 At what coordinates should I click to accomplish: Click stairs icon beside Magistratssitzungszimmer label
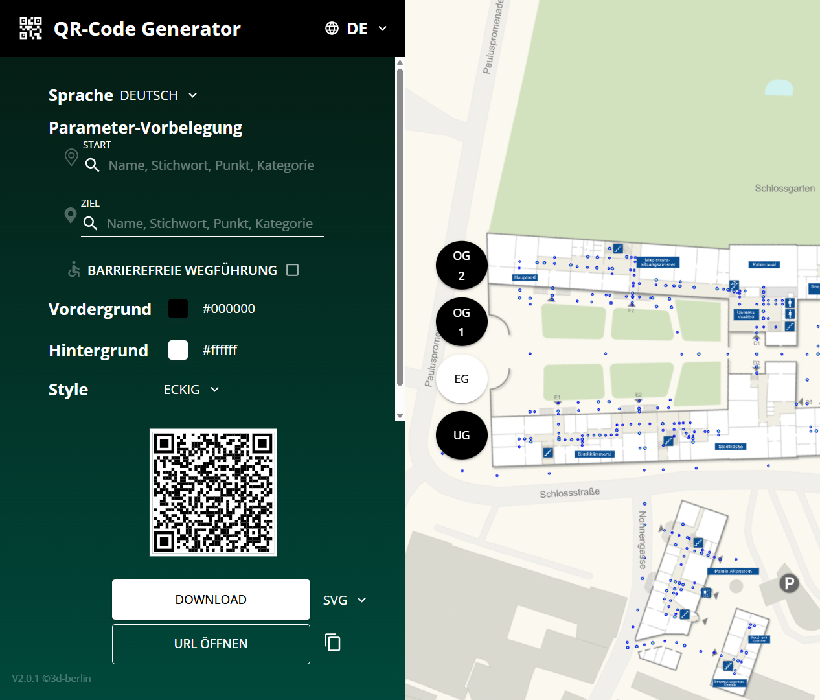point(618,248)
